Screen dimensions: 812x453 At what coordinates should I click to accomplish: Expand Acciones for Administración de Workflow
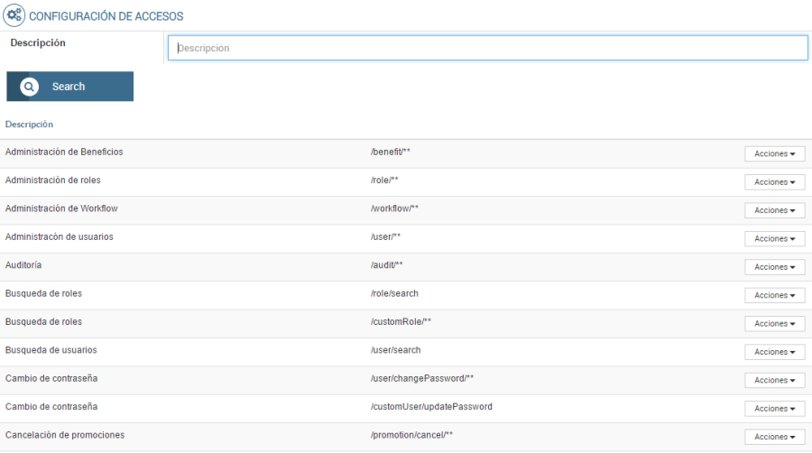tap(774, 210)
